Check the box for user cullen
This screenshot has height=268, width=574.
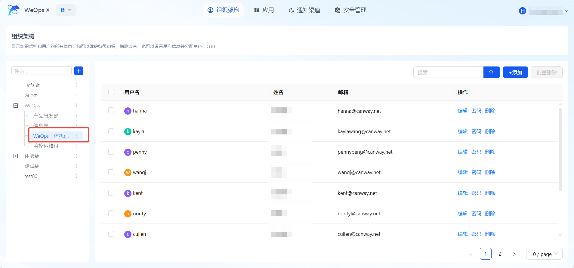coord(111,234)
